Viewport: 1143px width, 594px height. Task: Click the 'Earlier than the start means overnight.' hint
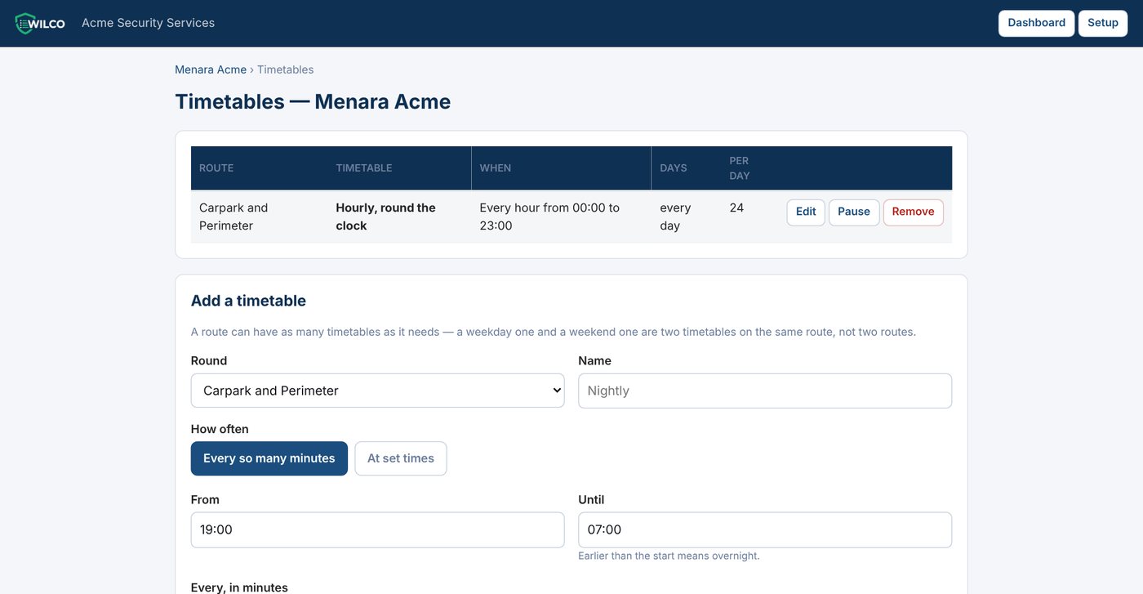tap(669, 556)
